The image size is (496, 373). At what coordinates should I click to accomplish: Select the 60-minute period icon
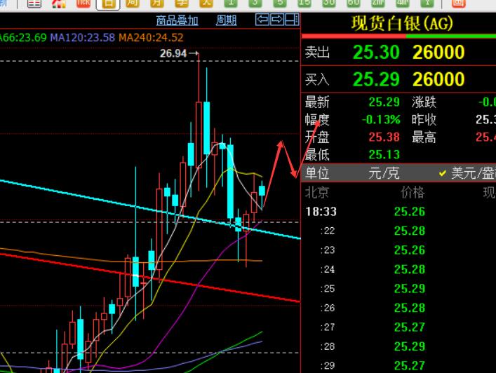click(x=354, y=4)
